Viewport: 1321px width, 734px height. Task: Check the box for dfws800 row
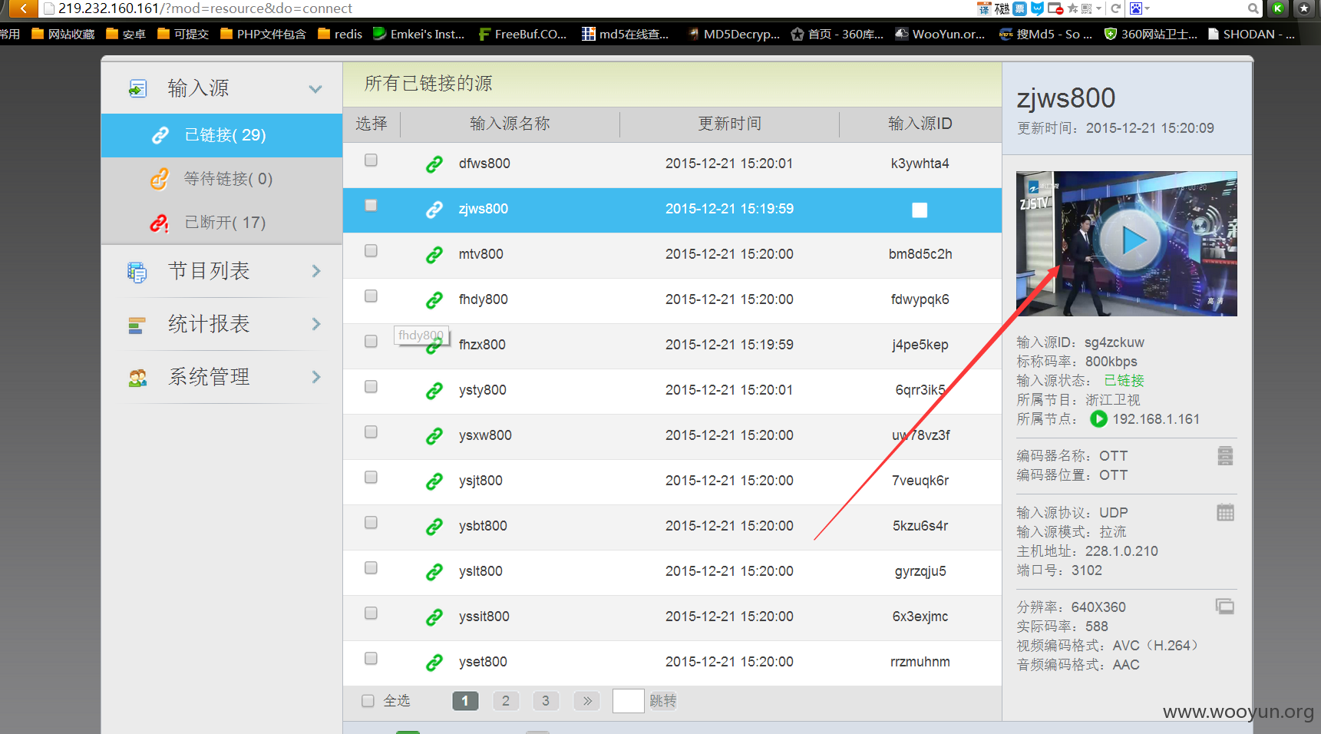click(x=371, y=160)
